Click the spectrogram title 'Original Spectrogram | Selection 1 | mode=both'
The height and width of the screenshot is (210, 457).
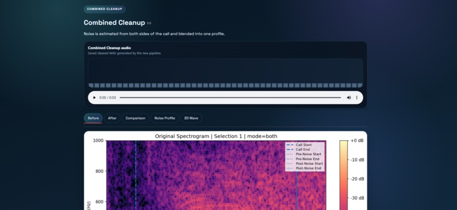click(216, 136)
